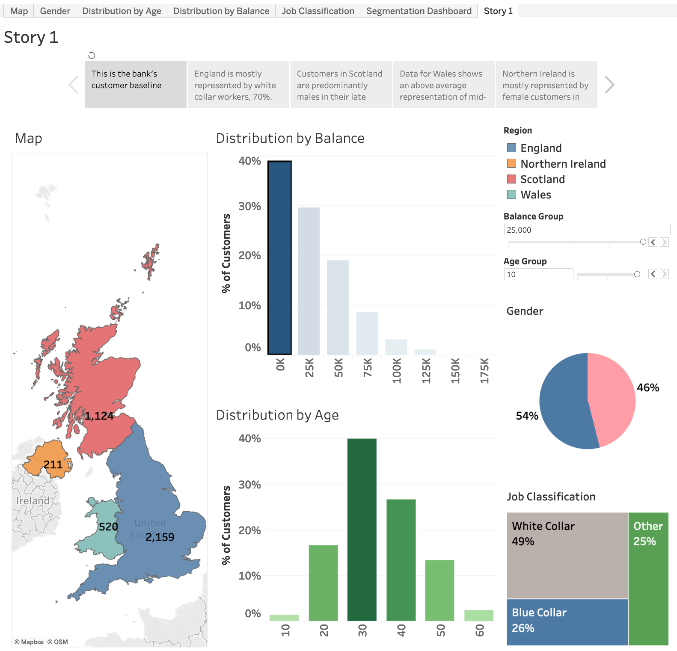Click the Balance Group slider handle
The width and height of the screenshot is (677, 651).
(643, 242)
